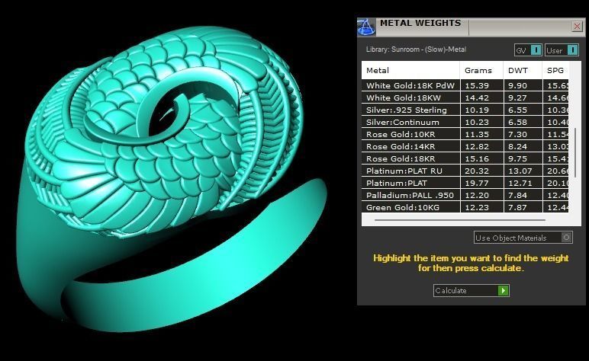Sort by the DWT column header
This screenshot has height=361, width=589.
(523, 71)
